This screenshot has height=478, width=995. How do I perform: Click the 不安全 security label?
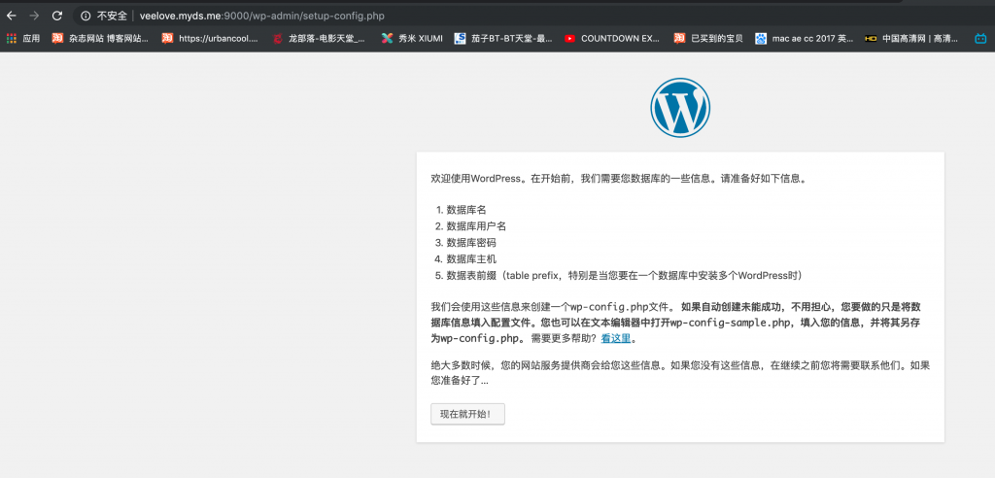pos(112,16)
